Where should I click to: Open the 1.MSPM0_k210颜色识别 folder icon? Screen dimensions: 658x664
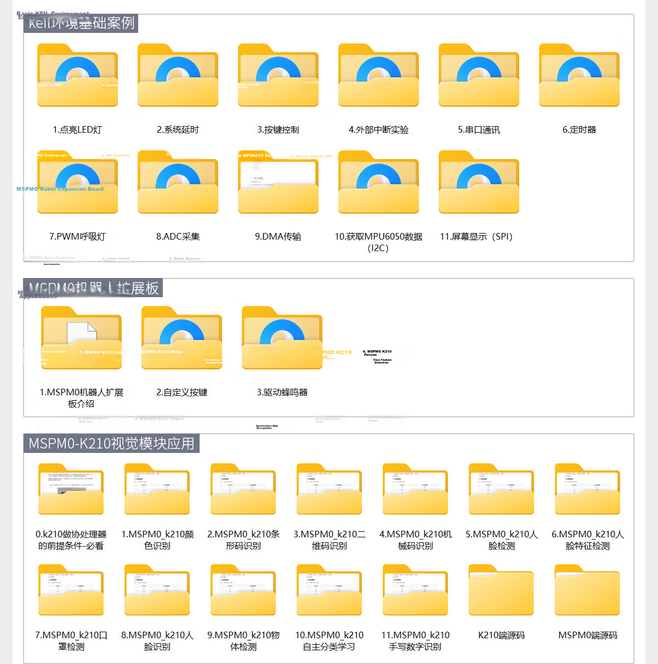click(157, 489)
